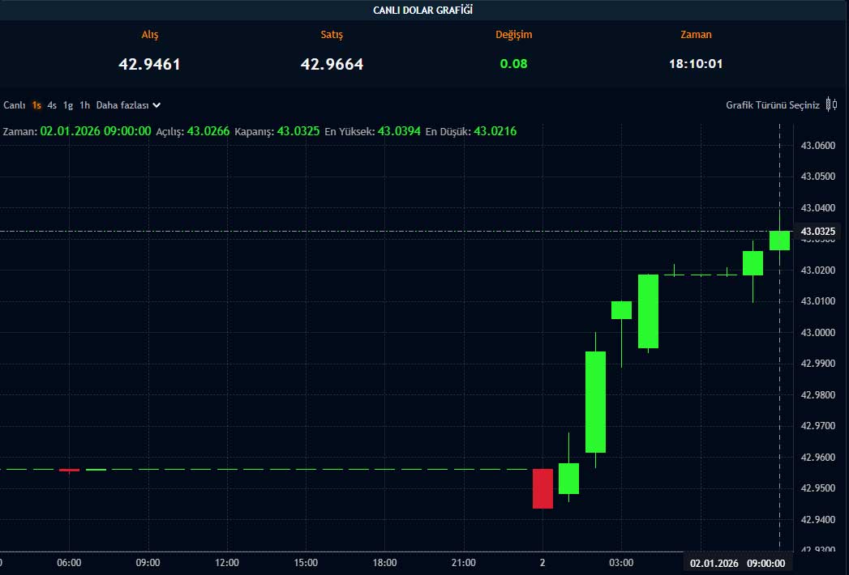Click the 02.01.2026 09:00:00 time axis label

tap(737, 563)
